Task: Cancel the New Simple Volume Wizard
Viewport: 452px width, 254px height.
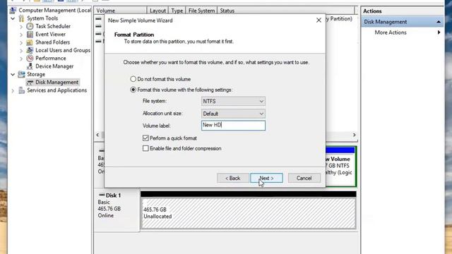Action: (304, 178)
